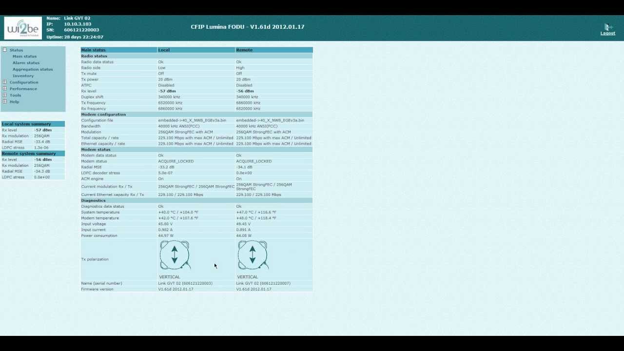Open Inventory page
This screenshot has height=351, width=624.
pos(23,76)
